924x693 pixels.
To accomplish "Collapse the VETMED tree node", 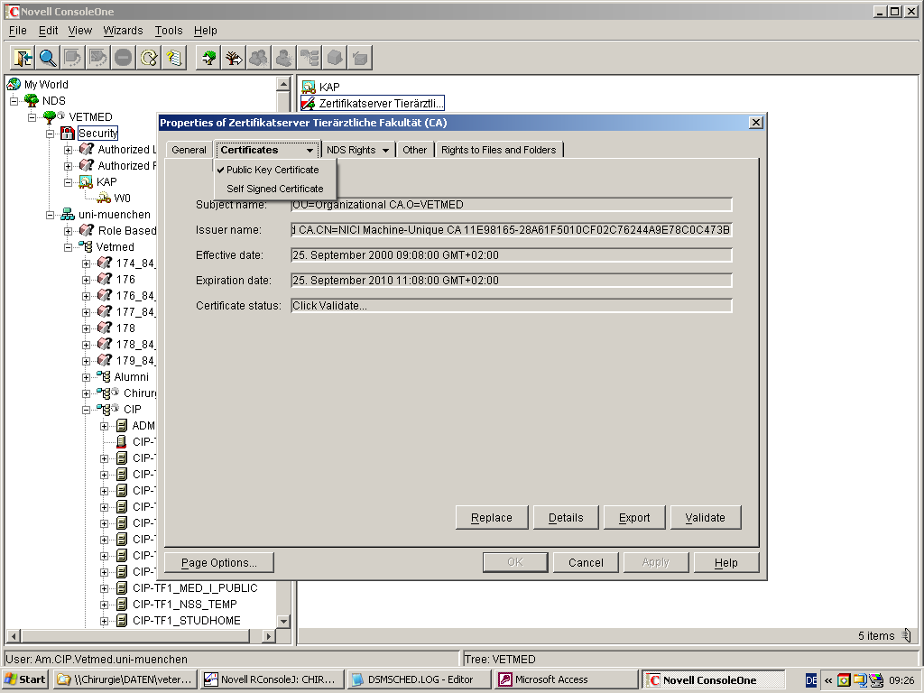I will click(32, 117).
